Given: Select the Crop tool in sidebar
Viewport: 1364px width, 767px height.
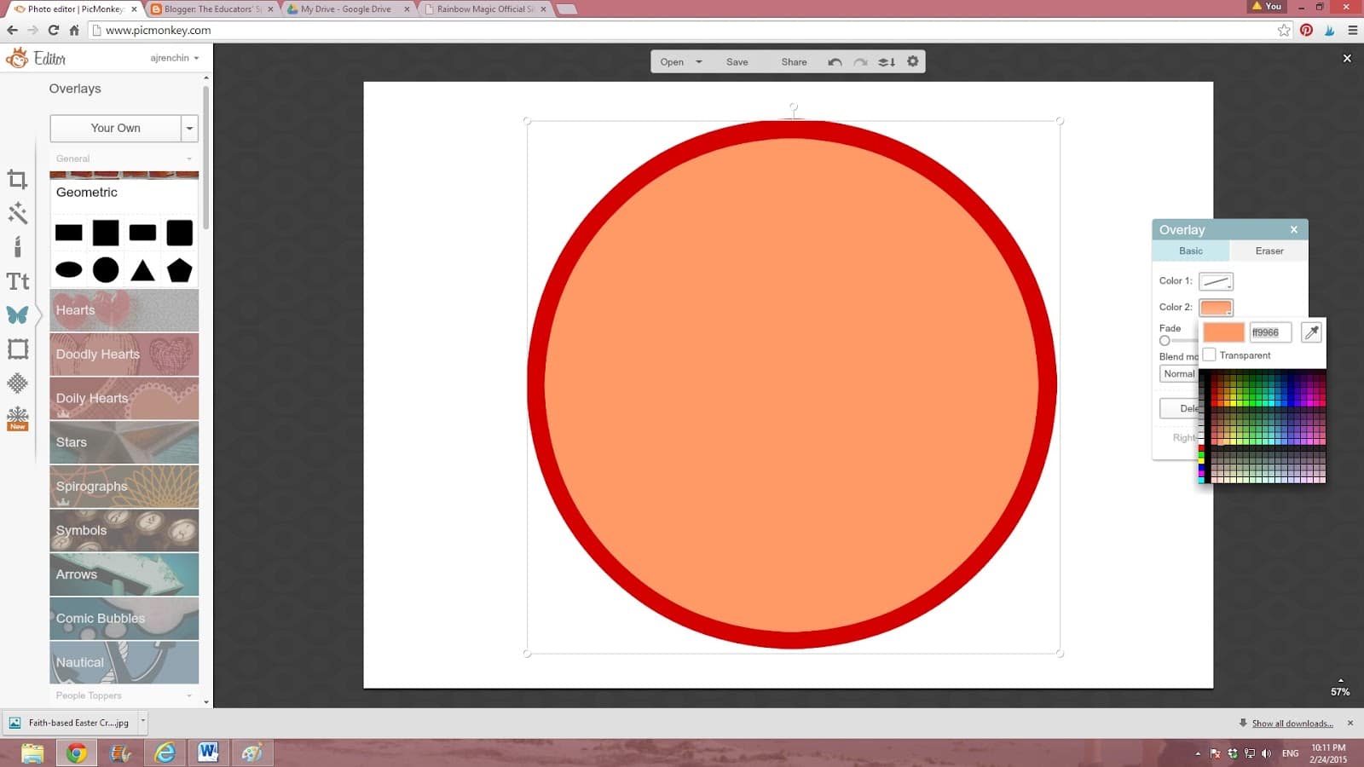Looking at the screenshot, I should pyautogui.click(x=17, y=180).
